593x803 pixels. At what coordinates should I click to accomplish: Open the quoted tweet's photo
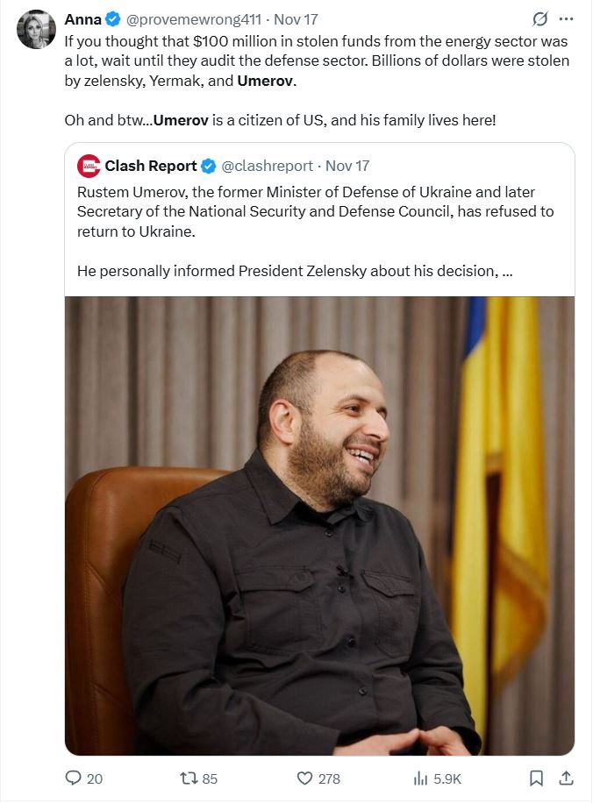pos(319,526)
